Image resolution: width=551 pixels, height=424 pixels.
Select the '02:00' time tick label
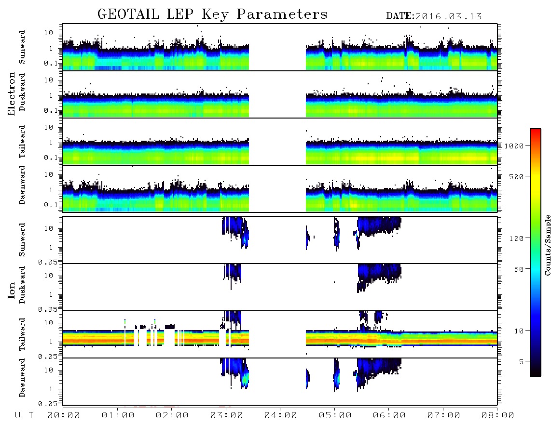[172, 415]
